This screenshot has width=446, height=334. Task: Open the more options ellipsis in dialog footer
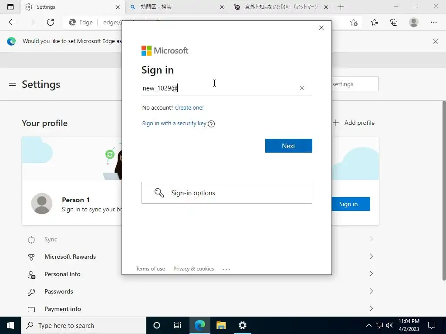[226, 269]
